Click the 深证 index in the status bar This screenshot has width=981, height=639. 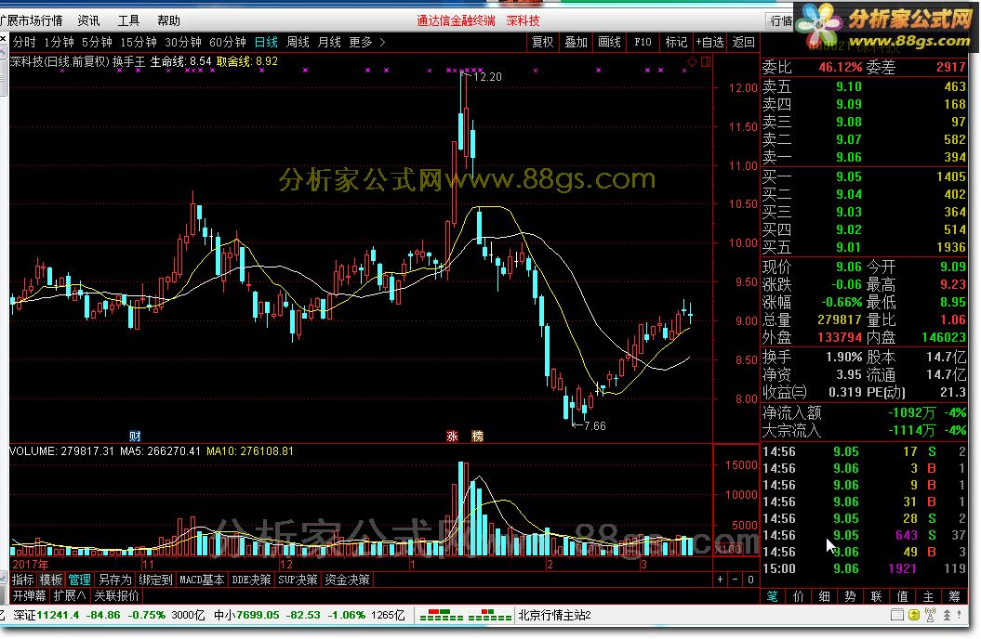coord(109,615)
